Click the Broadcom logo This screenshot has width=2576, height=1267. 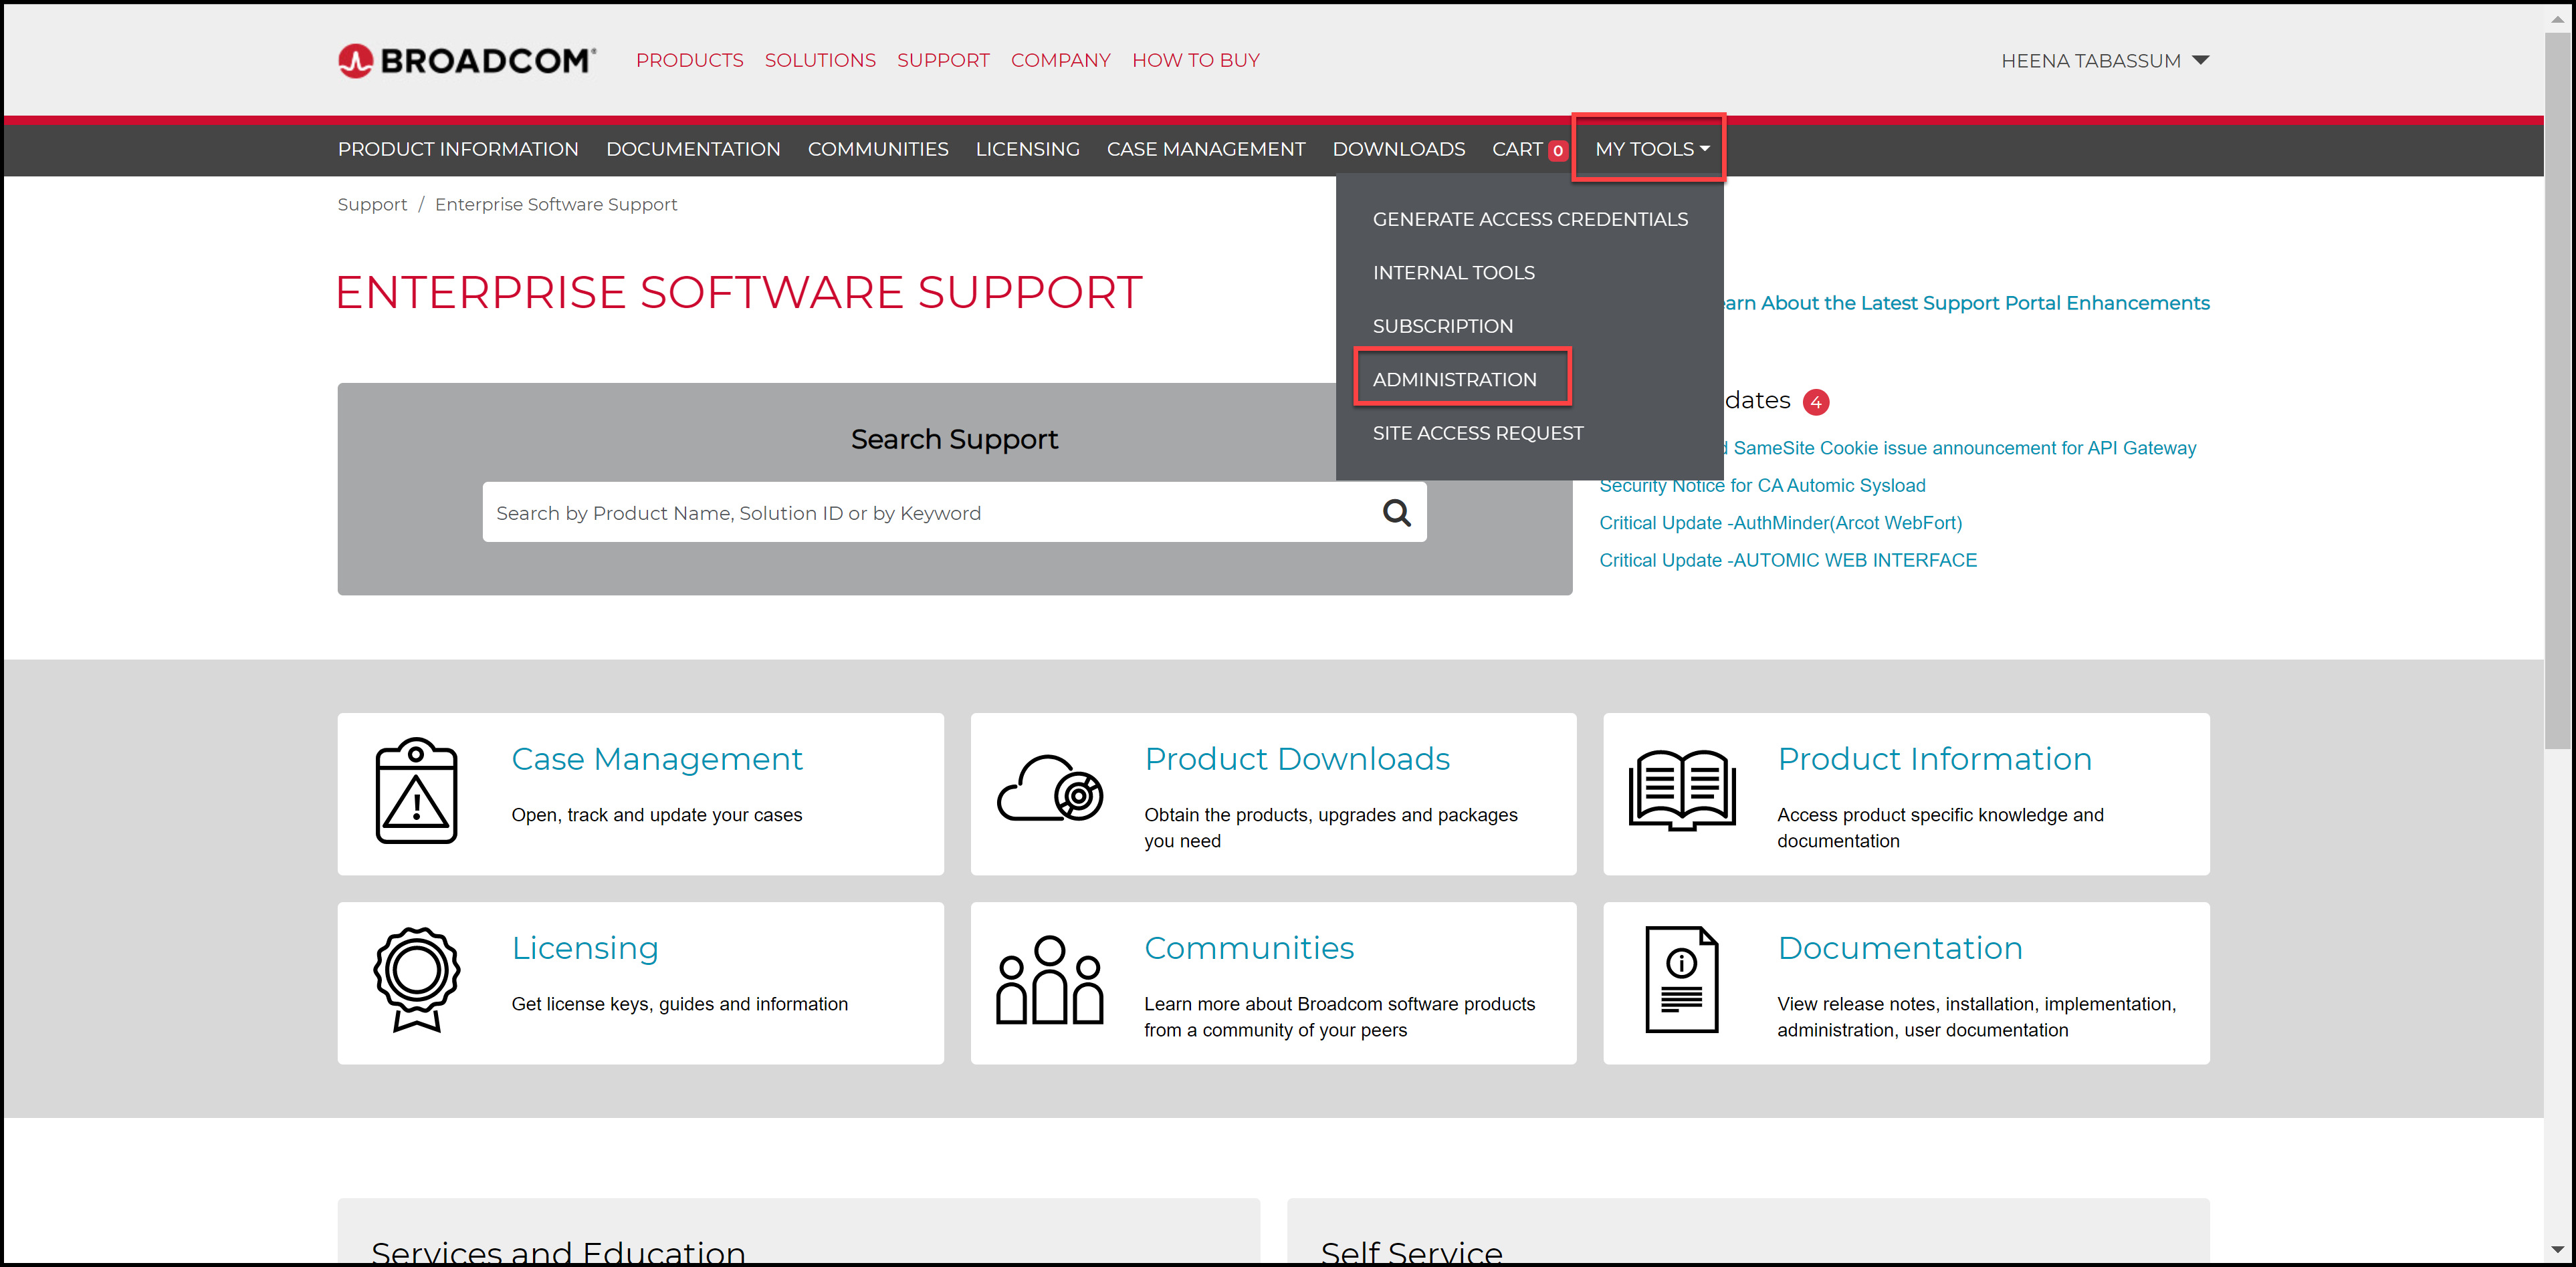[466, 61]
